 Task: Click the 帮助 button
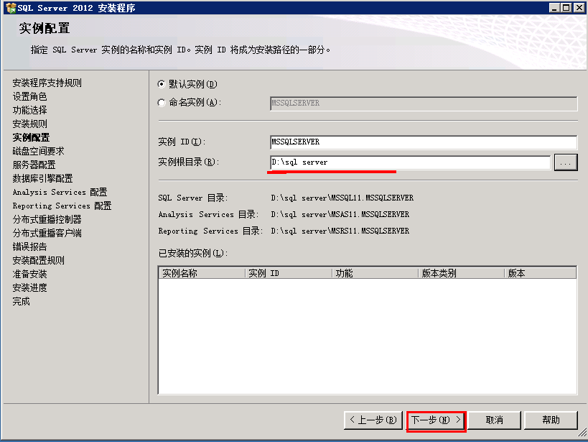551,420
